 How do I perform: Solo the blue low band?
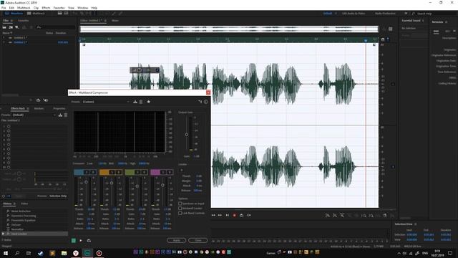click(87, 172)
